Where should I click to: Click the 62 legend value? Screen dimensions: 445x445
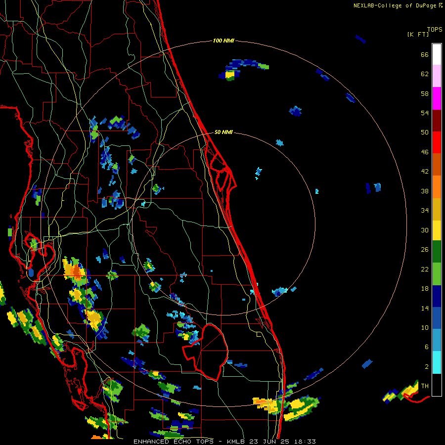tap(425, 74)
